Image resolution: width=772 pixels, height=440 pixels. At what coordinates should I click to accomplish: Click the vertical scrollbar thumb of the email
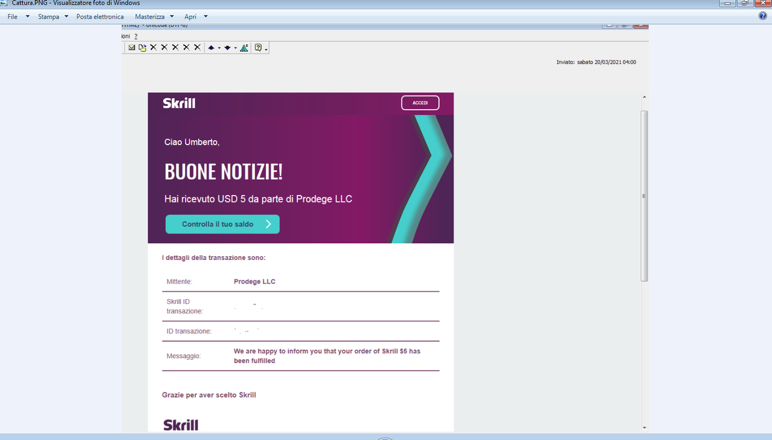click(x=644, y=196)
